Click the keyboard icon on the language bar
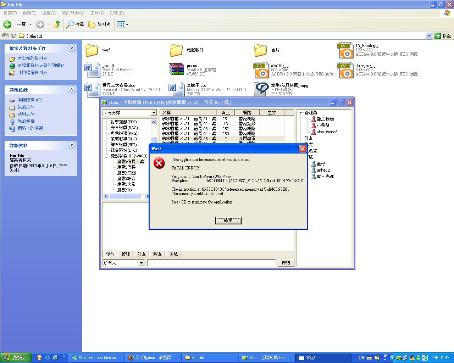This screenshot has width=454, height=363. tap(369, 358)
